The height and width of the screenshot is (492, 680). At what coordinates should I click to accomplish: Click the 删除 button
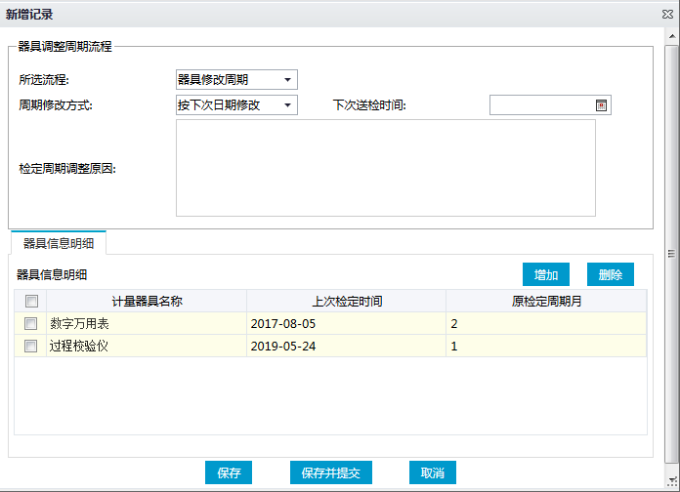[x=611, y=275]
